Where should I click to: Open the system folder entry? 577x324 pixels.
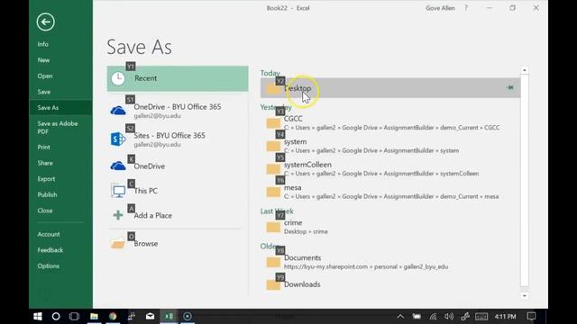tap(390, 146)
